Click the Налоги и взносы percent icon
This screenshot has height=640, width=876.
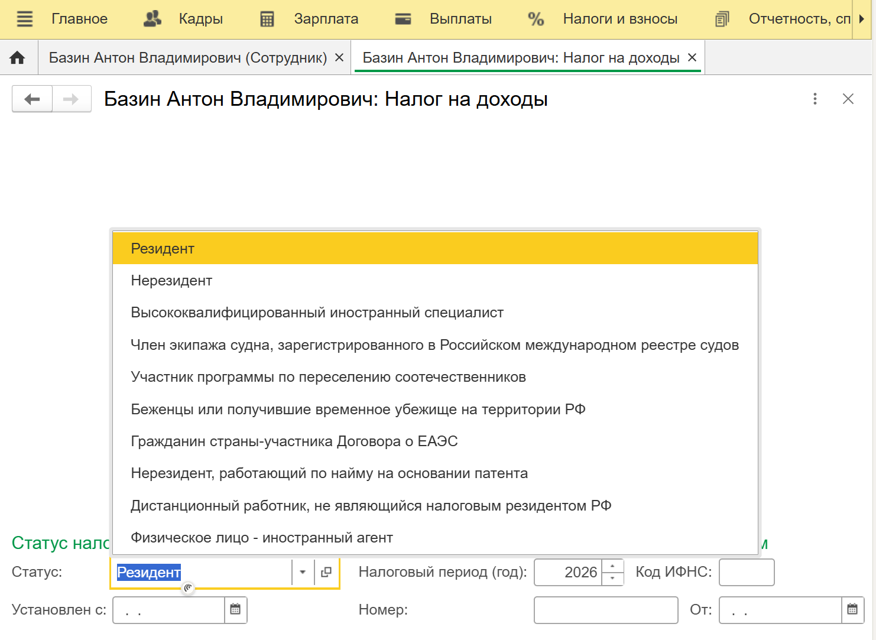tap(536, 19)
